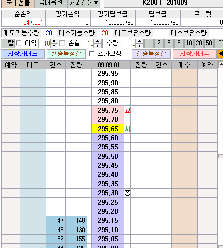Open the 해외선물 dropdown tab

tap(84, 3)
